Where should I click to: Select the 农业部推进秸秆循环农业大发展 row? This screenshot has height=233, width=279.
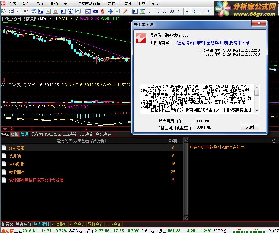coord(91,180)
